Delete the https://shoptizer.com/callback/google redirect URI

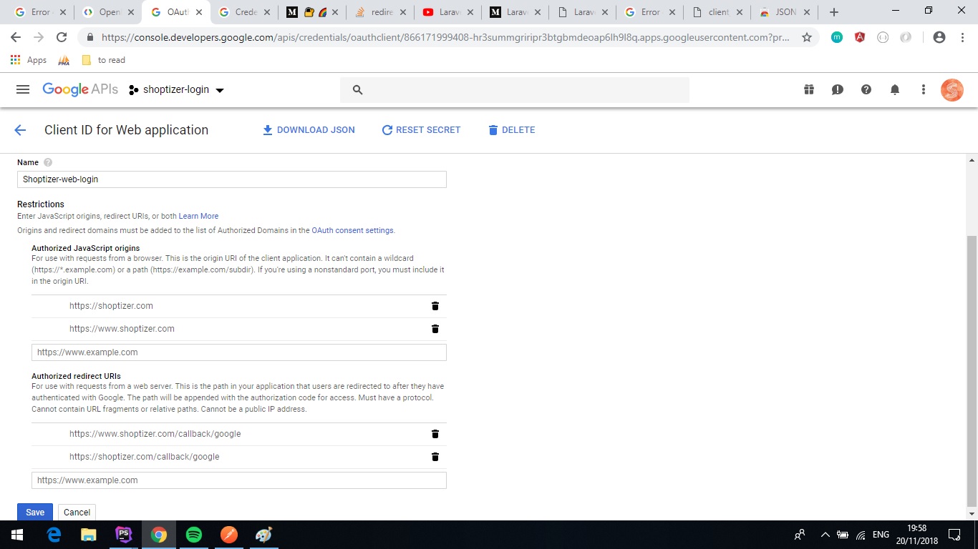435,457
